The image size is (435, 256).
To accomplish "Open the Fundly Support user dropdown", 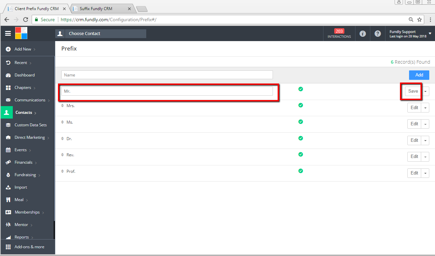I will (410, 34).
